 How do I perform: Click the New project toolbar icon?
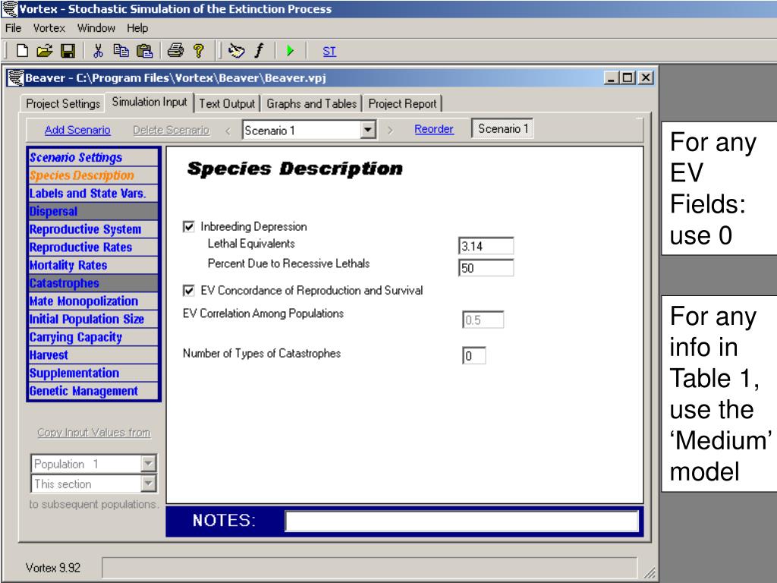click(21, 51)
